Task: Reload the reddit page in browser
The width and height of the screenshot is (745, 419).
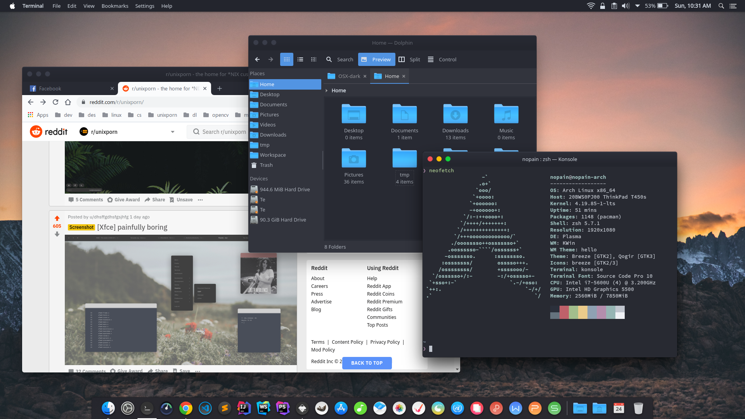Action: click(55, 102)
